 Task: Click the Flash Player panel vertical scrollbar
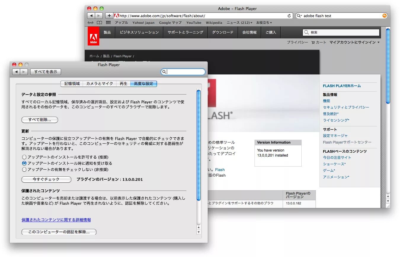coord(199,145)
